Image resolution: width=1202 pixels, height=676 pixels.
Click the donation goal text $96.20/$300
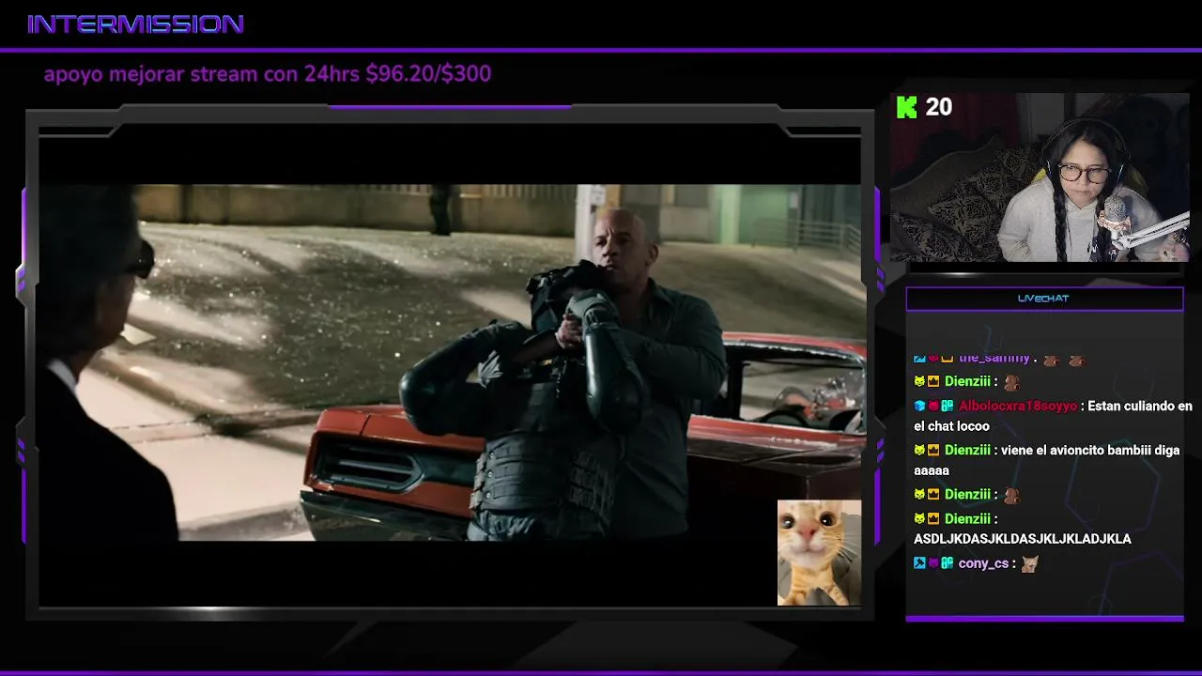428,73
